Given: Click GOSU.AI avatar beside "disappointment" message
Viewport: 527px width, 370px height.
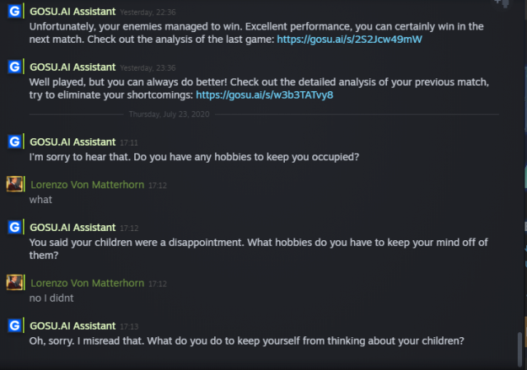Looking at the screenshot, I should [x=14, y=228].
